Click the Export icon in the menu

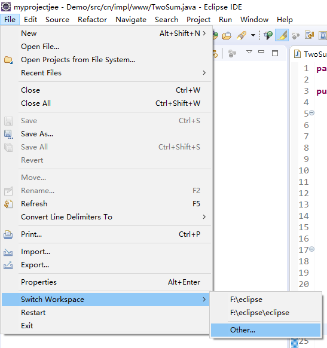click(8, 265)
